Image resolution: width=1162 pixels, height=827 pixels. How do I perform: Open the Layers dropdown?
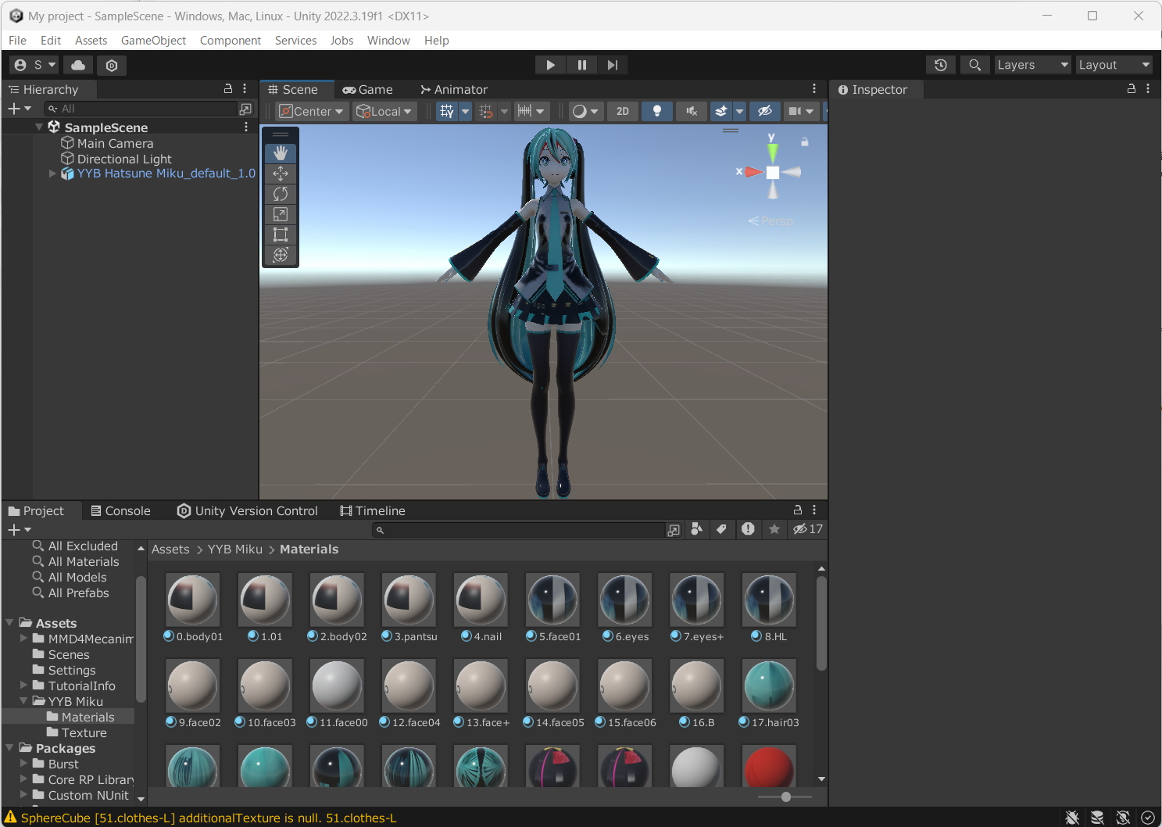[1030, 64]
